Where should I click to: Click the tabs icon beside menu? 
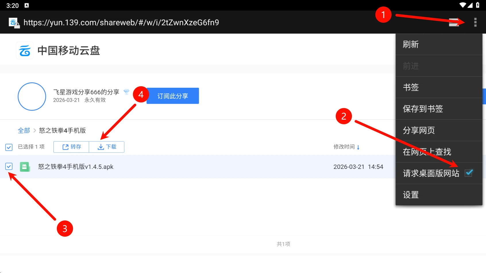pyautogui.click(x=454, y=22)
